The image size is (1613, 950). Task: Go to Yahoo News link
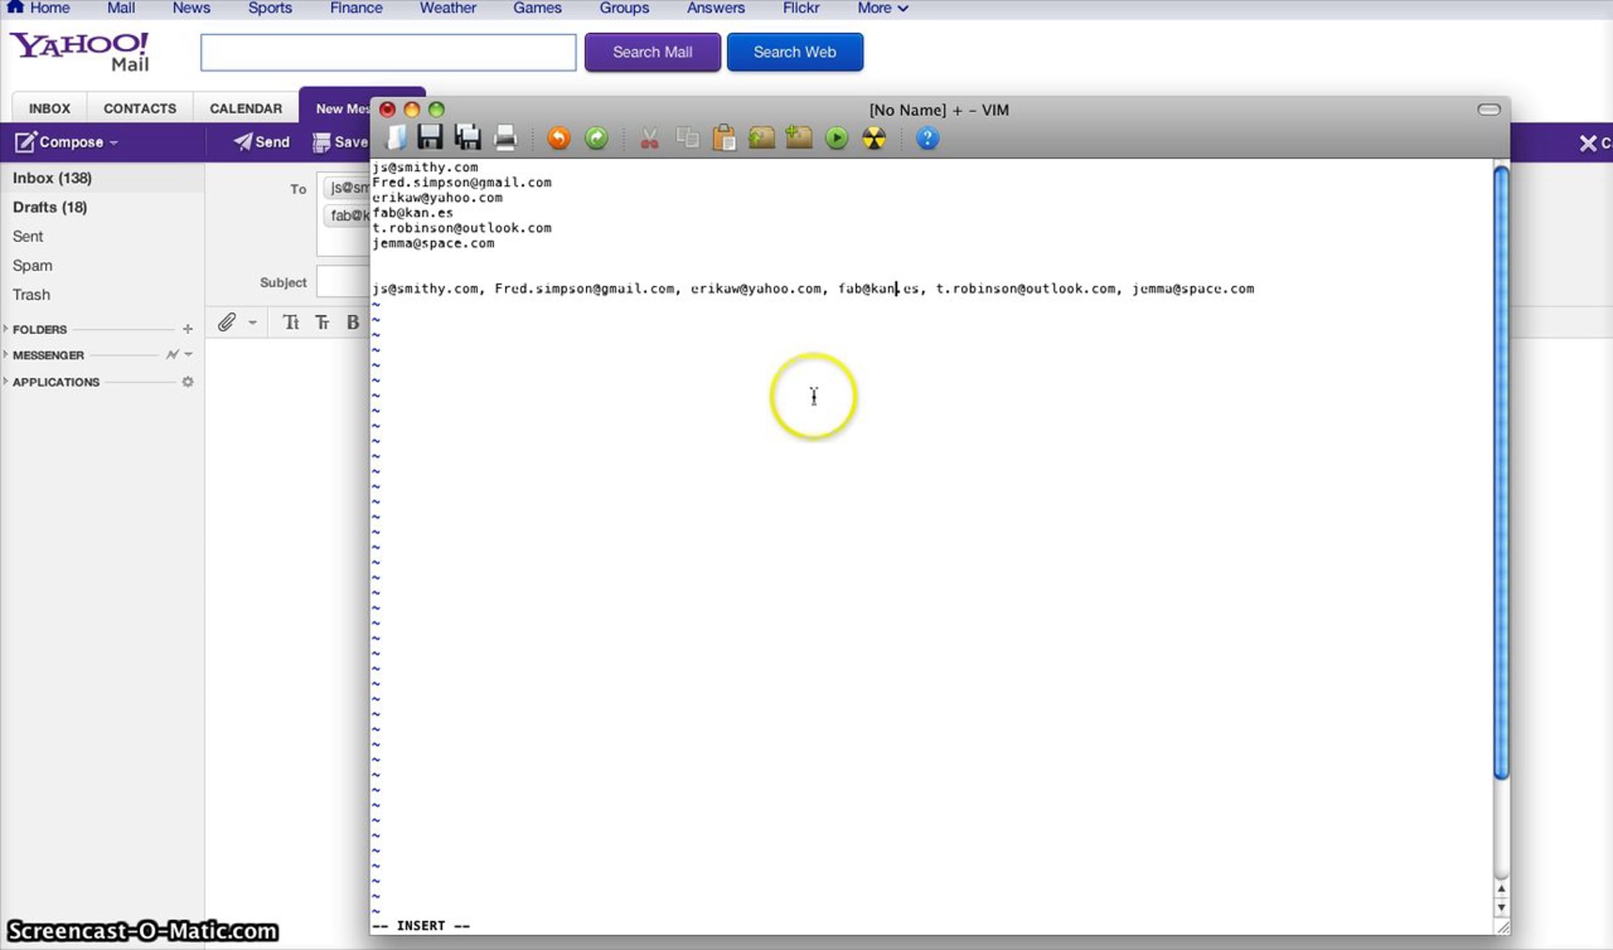click(192, 8)
